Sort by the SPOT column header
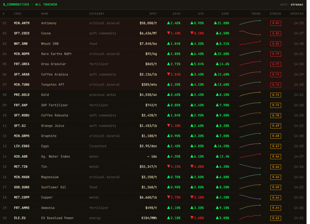 pos(153,14)
